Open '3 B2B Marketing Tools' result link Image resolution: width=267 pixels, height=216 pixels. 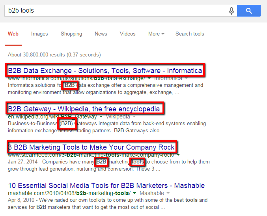[x=91, y=147]
